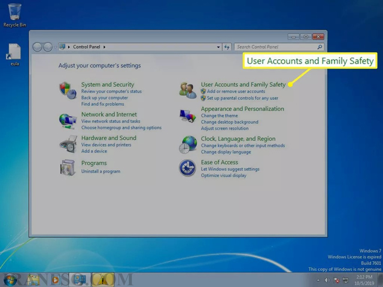The image size is (383, 287).
Task: Click Let Windows suggest settings
Action: point(230,169)
